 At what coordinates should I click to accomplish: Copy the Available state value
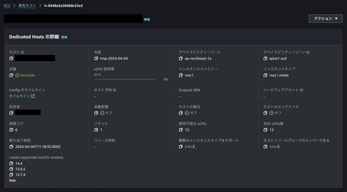pos(11,75)
